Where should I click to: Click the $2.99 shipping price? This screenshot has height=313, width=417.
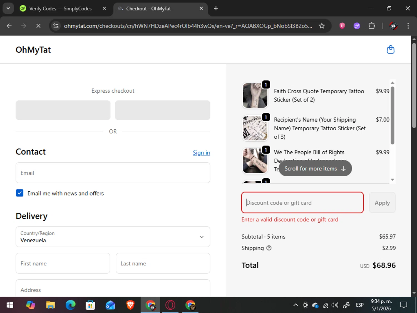point(389,248)
